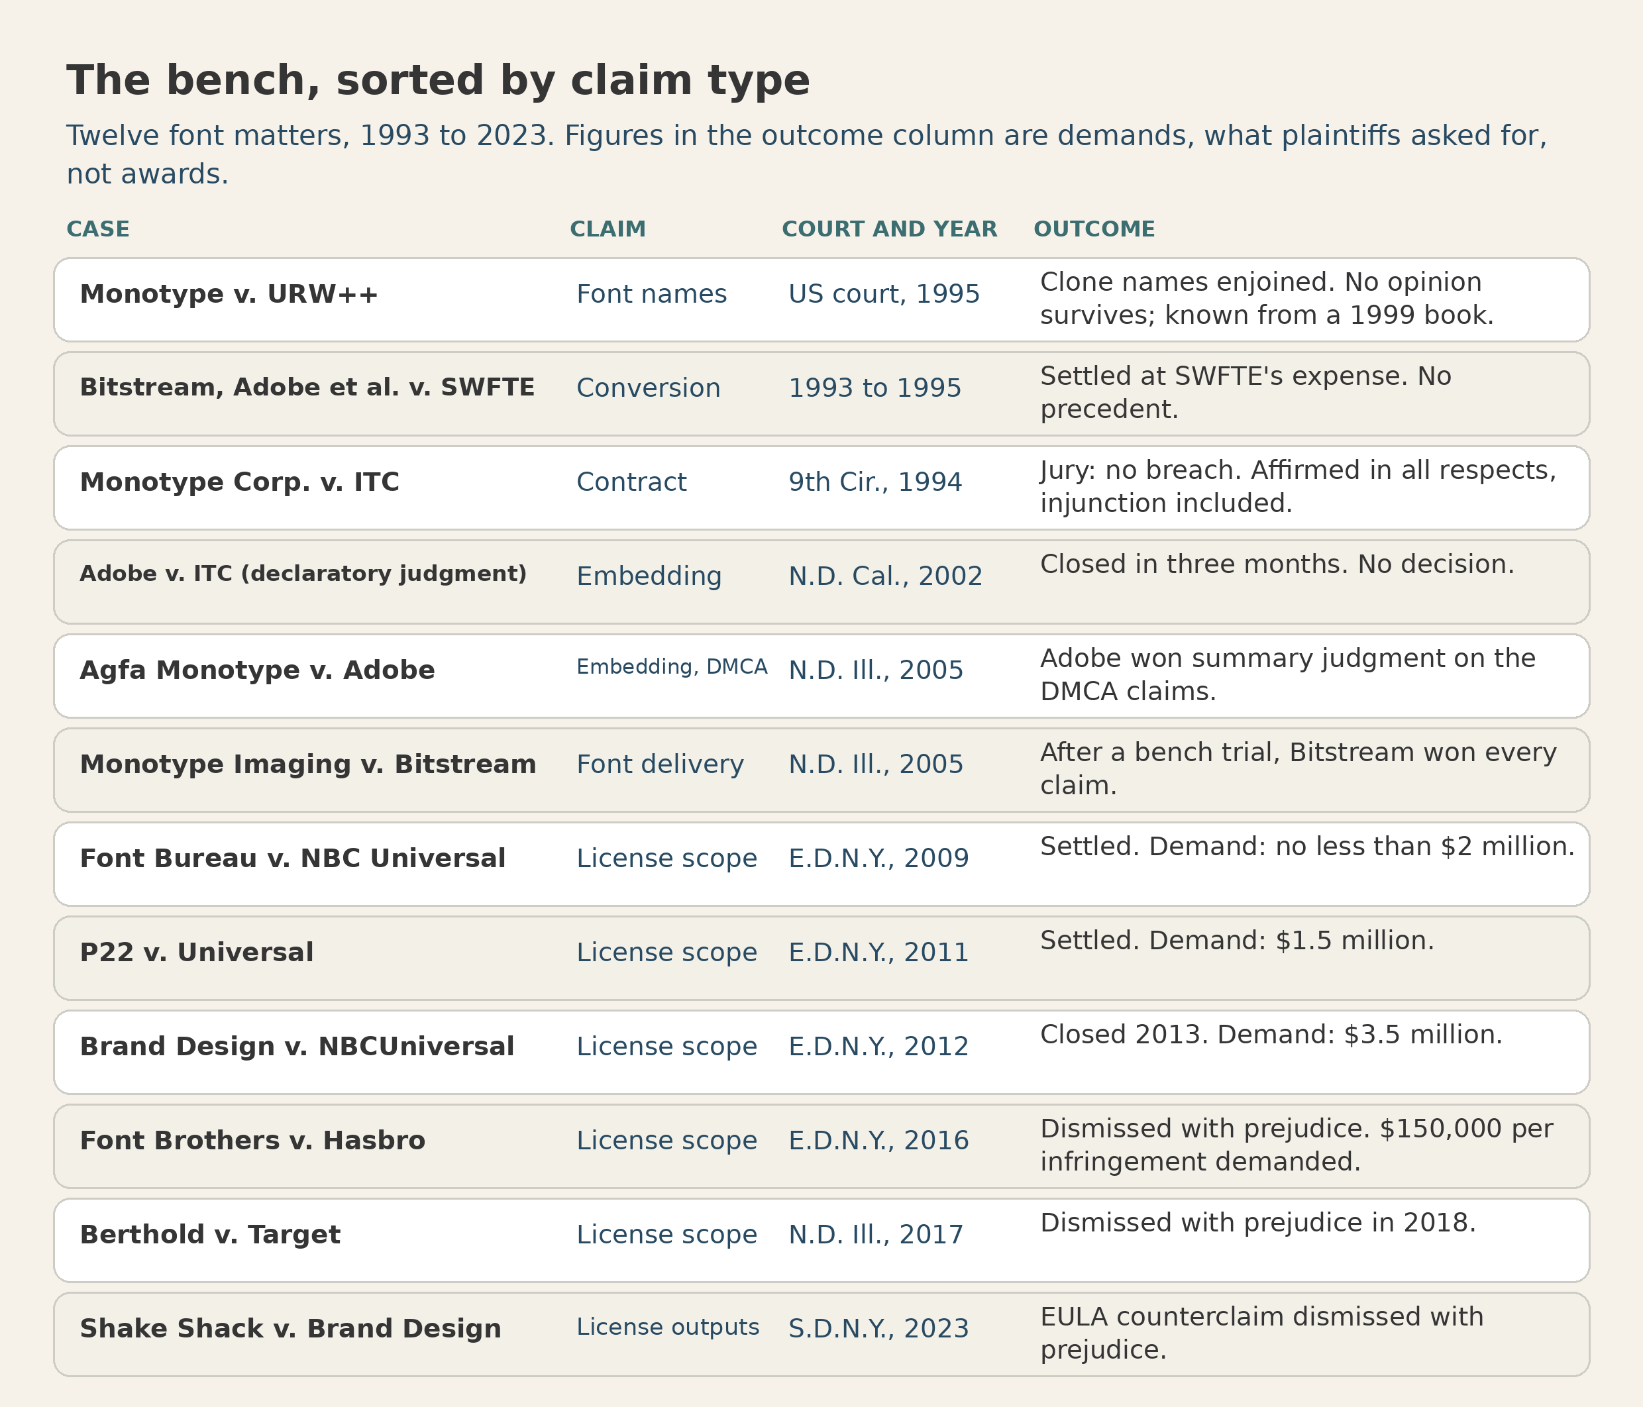1643x1407 pixels.
Task: Click 'E.D.N.Y., 2016' cell
Action: point(878,1141)
